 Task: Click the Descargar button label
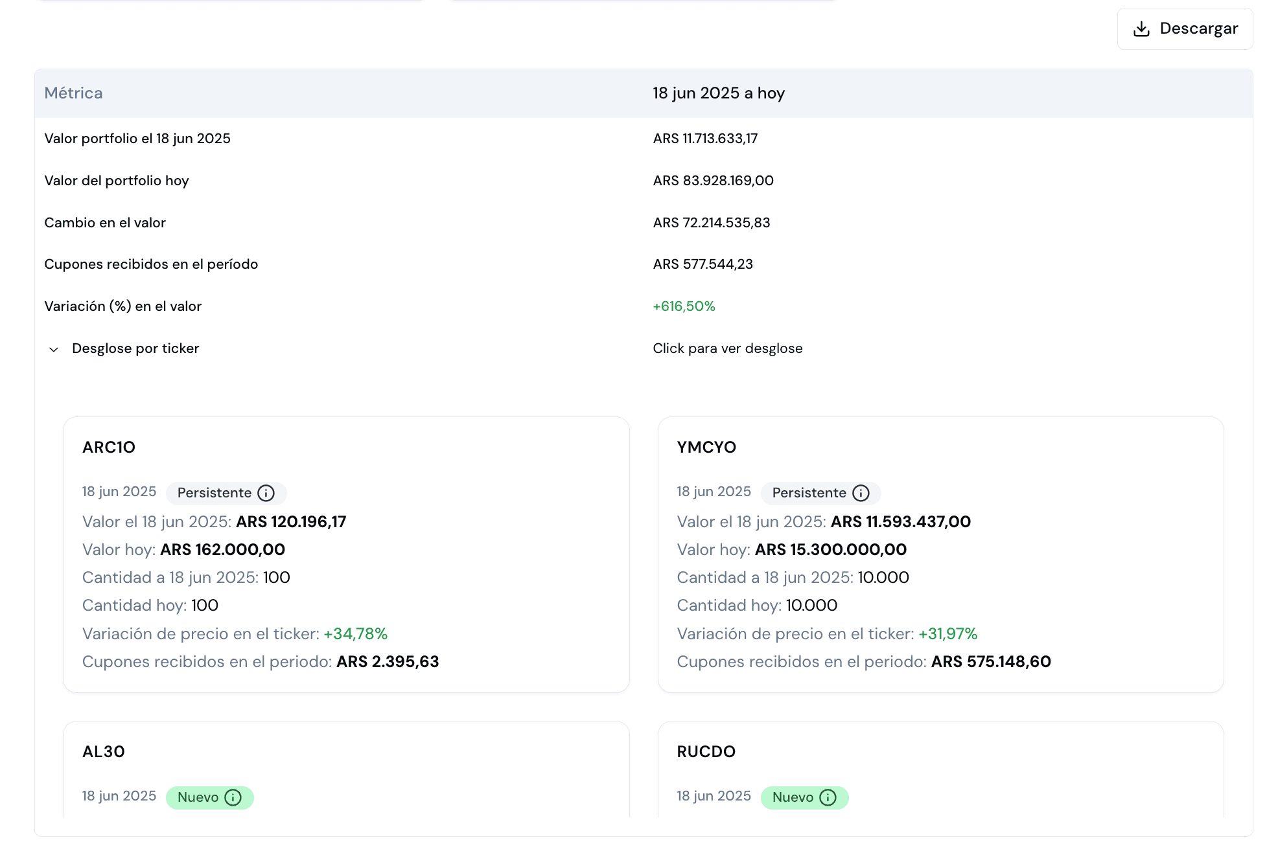(1199, 28)
